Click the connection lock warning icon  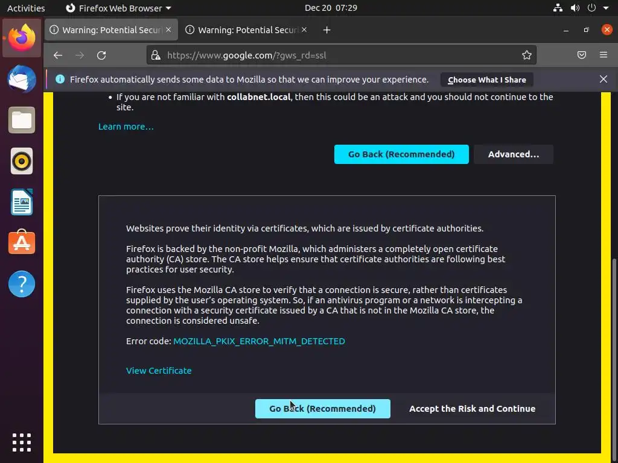tap(156, 55)
